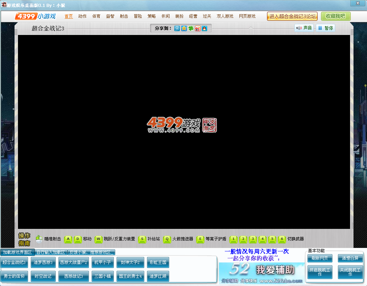Load the game 造梦西游3
This screenshot has width=367, height=286.
[x=43, y=262]
